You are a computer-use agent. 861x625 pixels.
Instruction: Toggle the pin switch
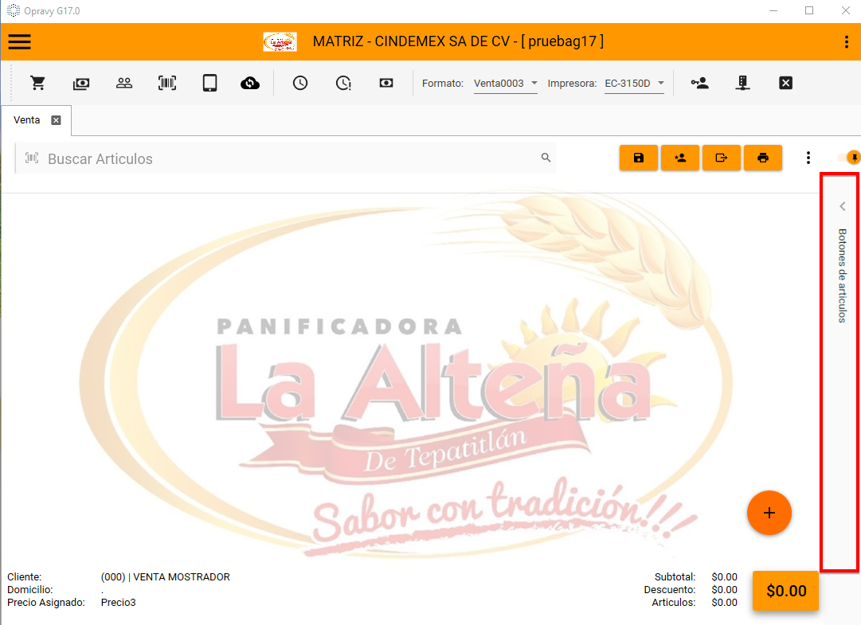click(x=850, y=158)
